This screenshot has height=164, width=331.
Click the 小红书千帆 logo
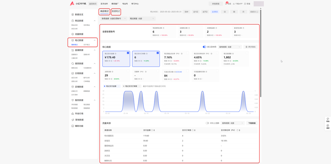point(72,4)
